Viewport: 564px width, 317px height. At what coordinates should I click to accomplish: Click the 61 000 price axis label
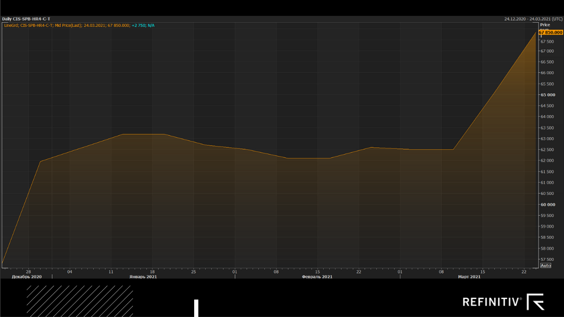(546, 183)
